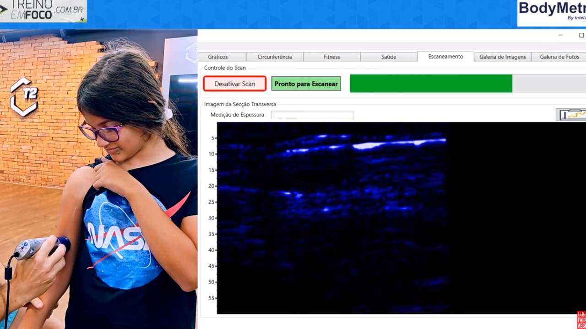Click the ultrasound cross-section scan image
This screenshot has width=586, height=329.
tap(401, 218)
